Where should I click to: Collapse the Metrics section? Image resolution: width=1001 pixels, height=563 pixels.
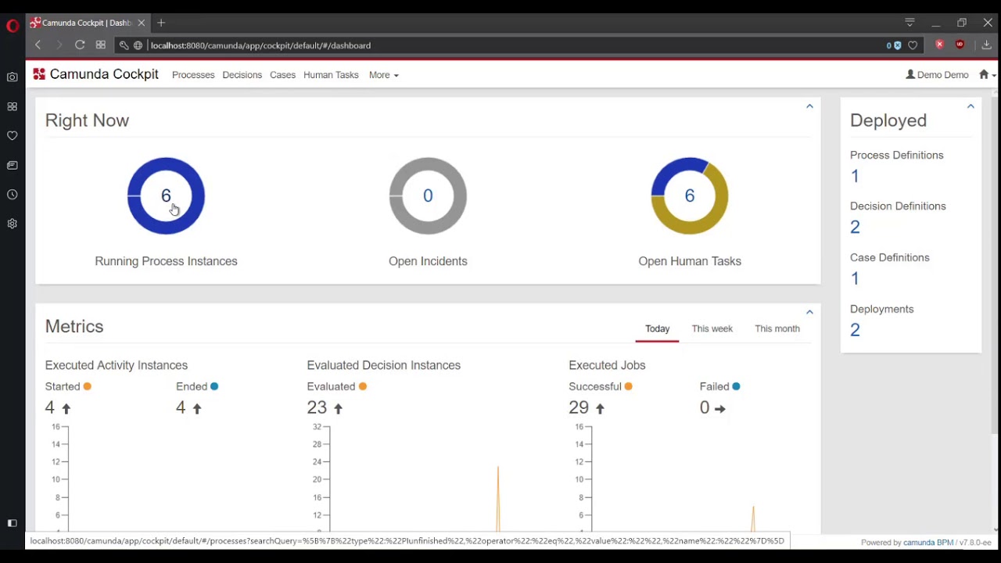tap(809, 312)
